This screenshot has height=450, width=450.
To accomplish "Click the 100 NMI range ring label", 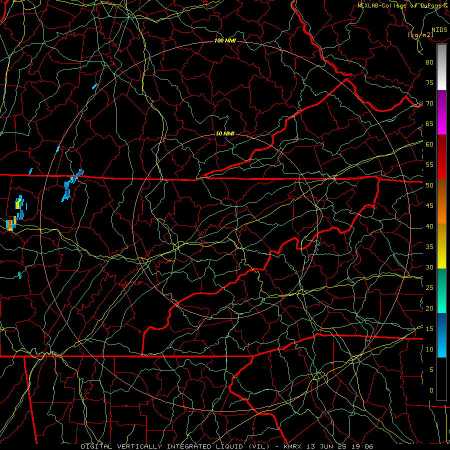I will [225, 41].
